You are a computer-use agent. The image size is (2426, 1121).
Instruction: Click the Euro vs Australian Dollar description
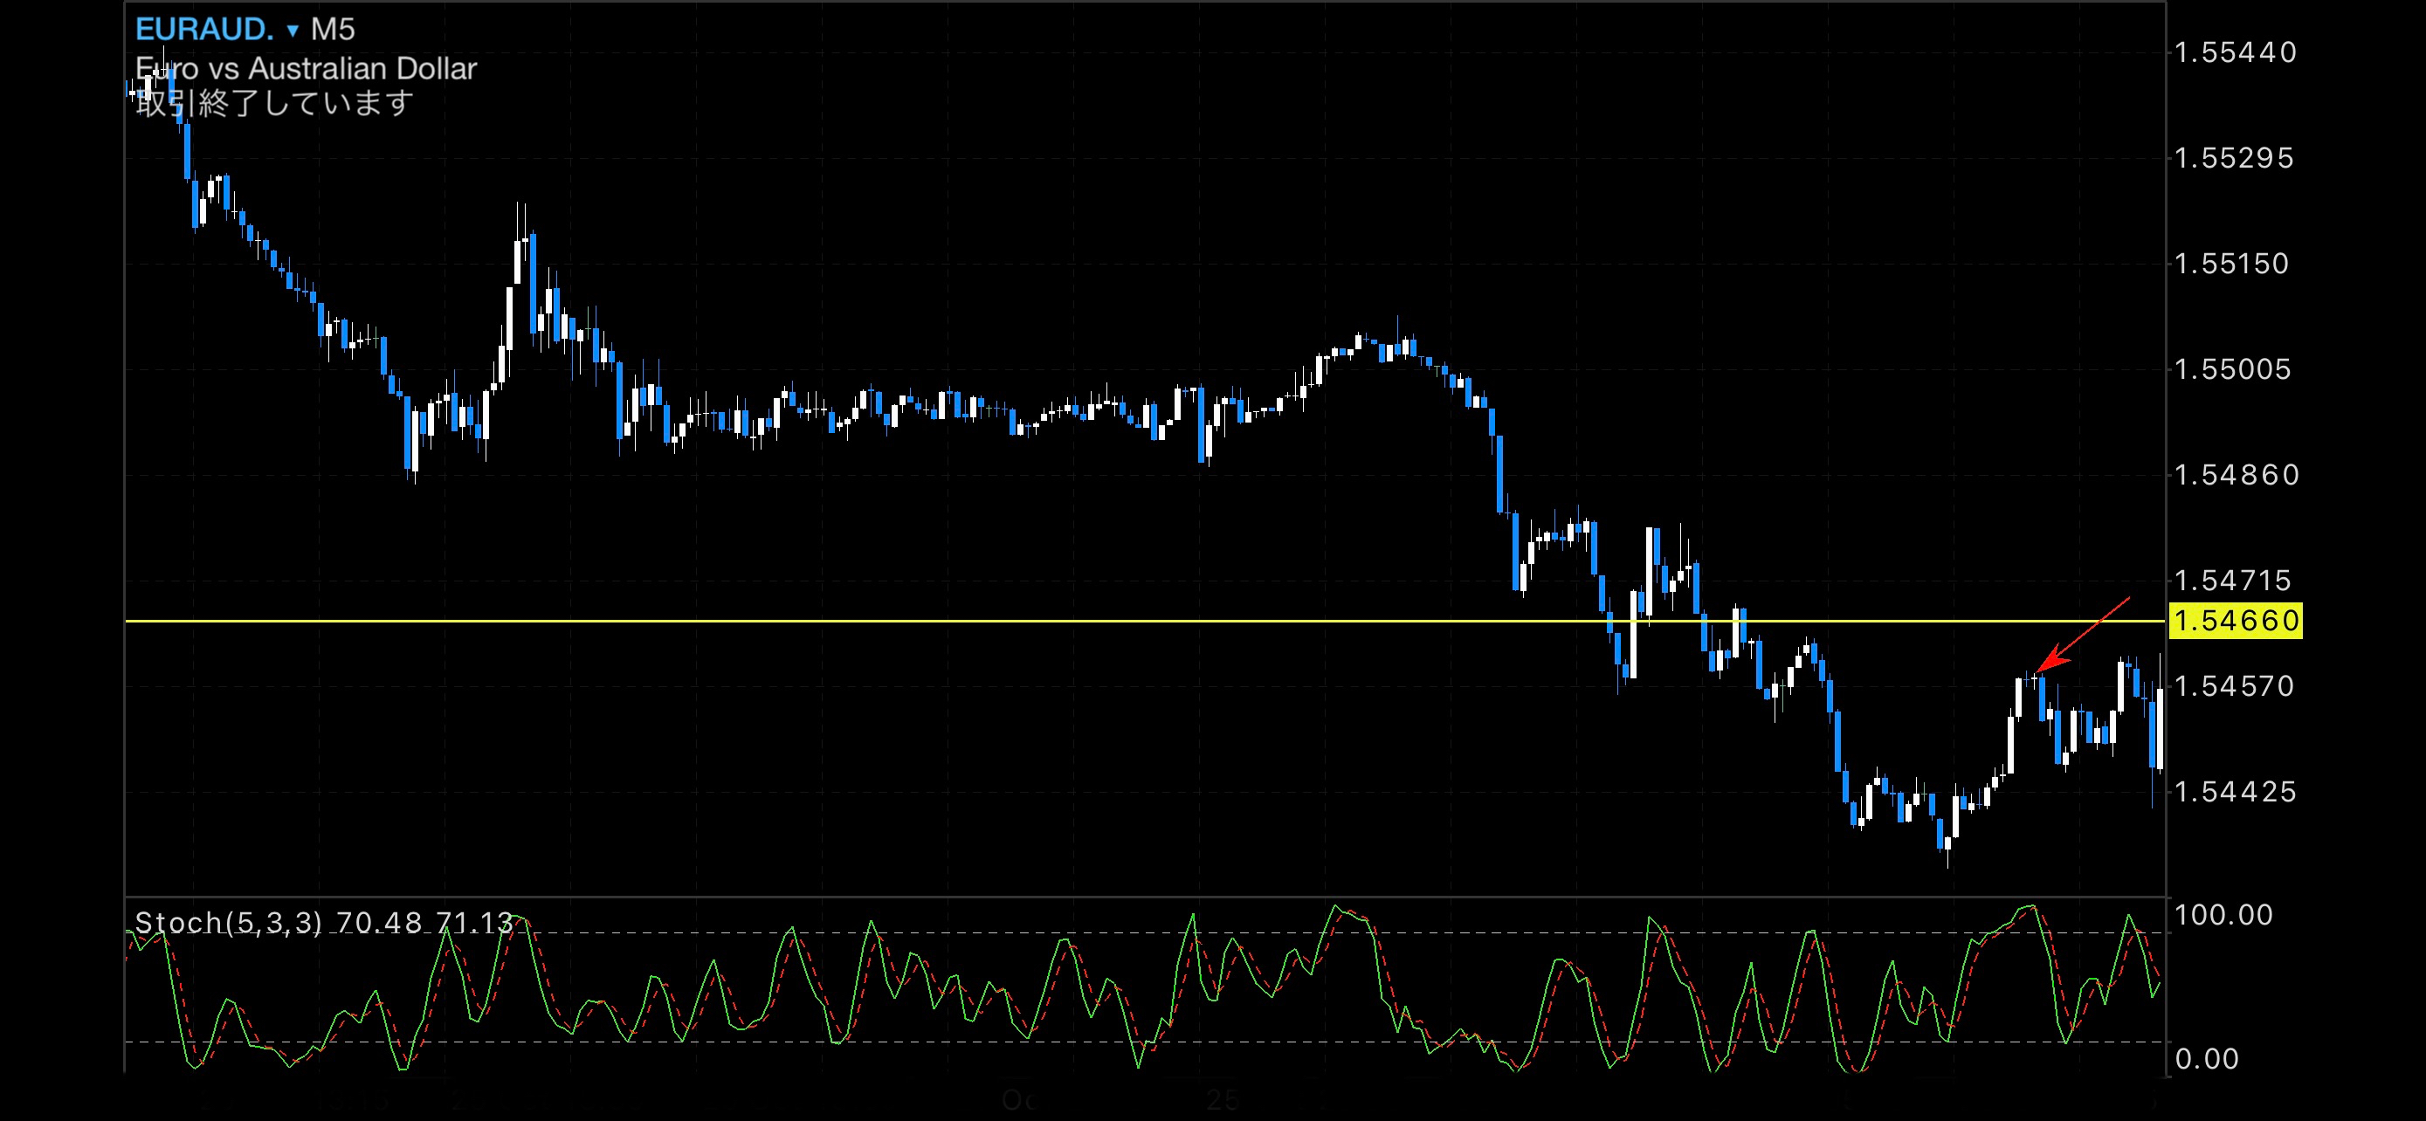[306, 69]
